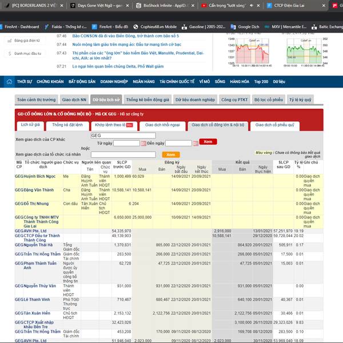The width and height of the screenshot is (343, 343).
Task: Click the home icon in navigation bar
Action: point(9,82)
